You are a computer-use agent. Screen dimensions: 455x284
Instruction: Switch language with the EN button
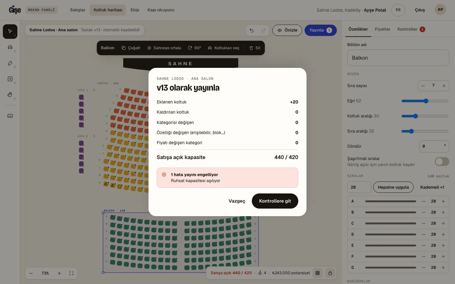click(398, 10)
